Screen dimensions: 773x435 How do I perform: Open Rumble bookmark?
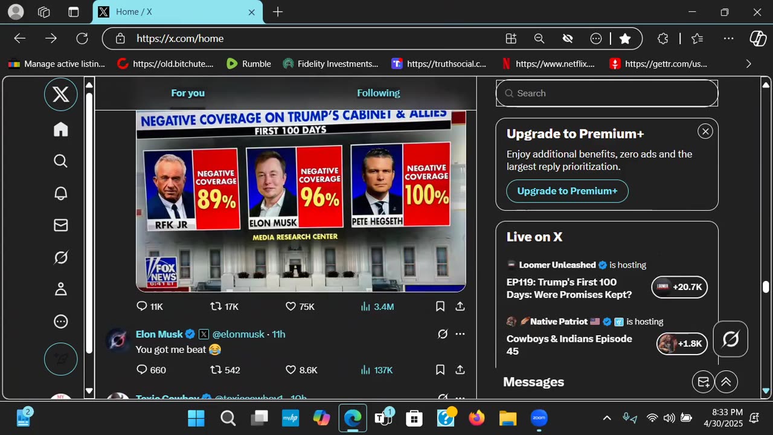pyautogui.click(x=249, y=63)
